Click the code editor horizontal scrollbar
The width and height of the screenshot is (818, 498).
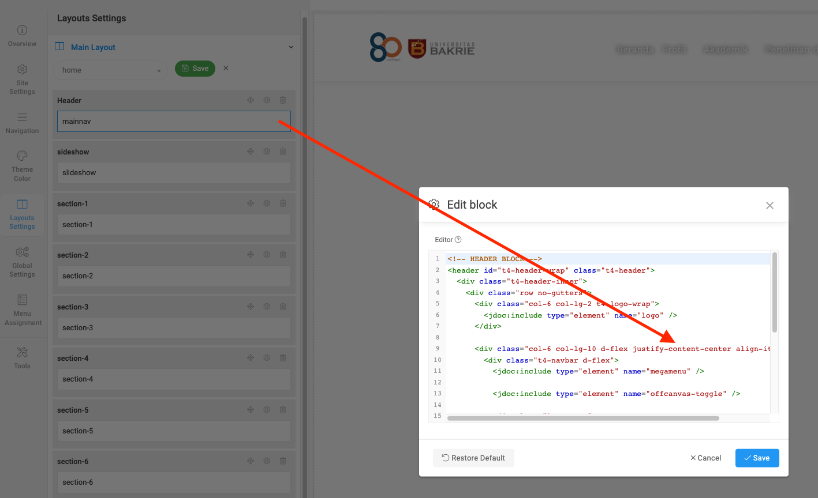pyautogui.click(x=583, y=418)
